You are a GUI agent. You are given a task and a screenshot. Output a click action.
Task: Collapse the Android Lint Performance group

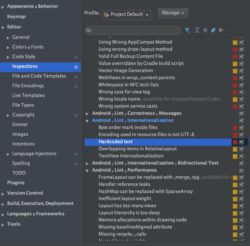[x=87, y=170]
